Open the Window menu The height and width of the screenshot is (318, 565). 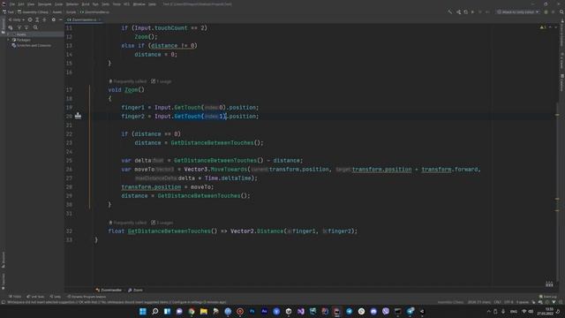tap(139, 4)
